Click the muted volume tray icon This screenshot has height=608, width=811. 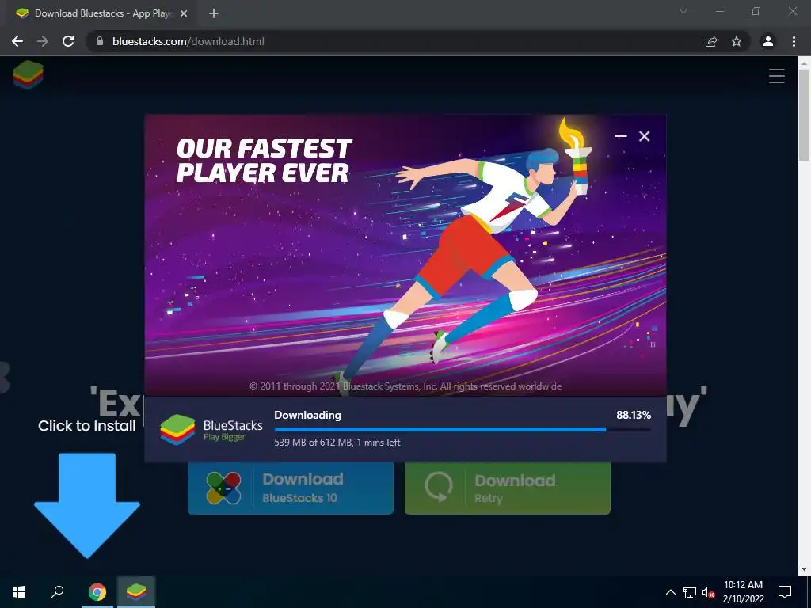tap(708, 592)
